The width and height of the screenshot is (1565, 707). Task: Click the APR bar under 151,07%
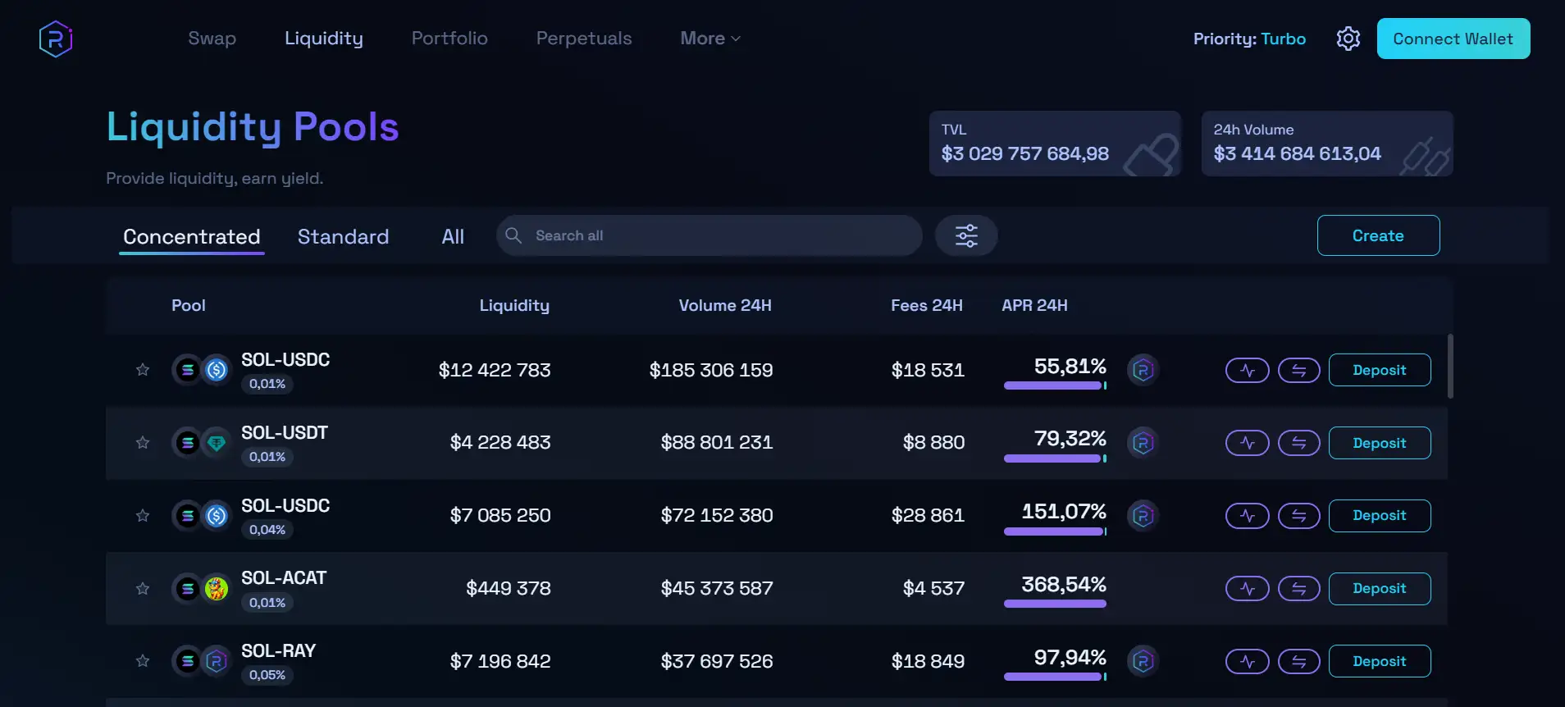[1055, 531]
